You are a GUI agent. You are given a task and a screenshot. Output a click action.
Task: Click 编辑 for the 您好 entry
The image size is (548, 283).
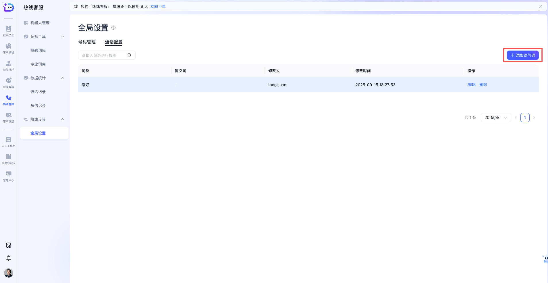(472, 84)
